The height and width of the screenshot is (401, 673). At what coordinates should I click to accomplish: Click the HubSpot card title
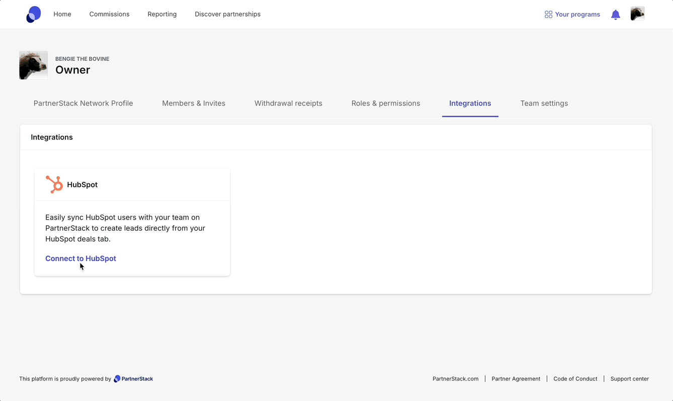[82, 184]
